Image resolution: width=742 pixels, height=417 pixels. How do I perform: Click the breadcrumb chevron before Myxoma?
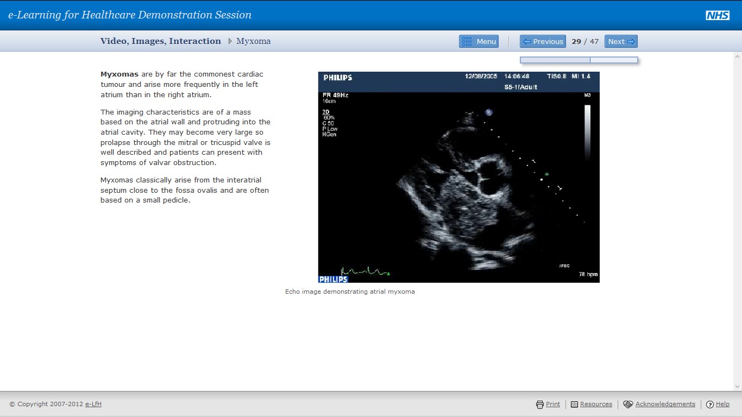pos(230,41)
